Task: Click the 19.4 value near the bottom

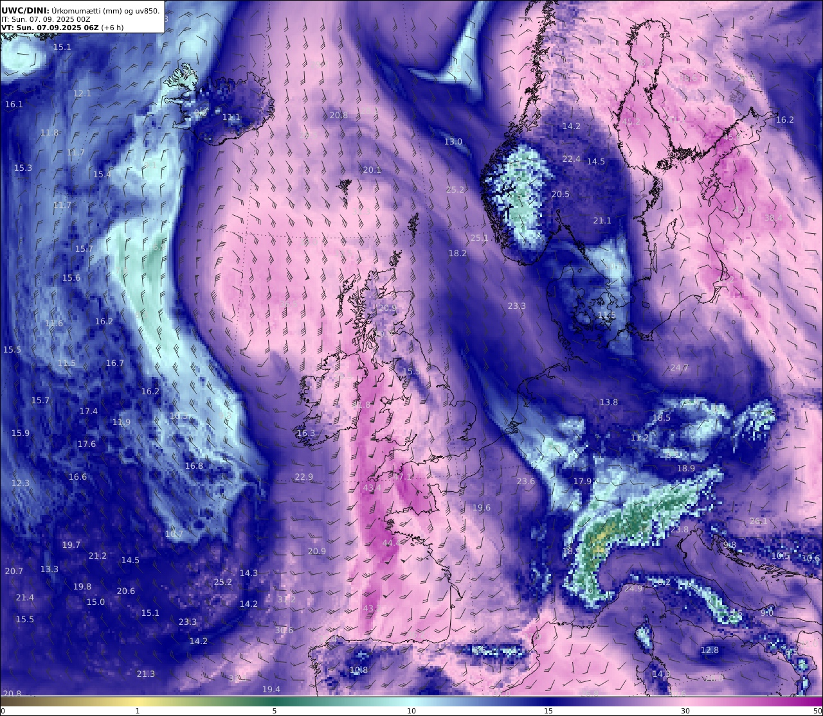Action: tap(271, 689)
